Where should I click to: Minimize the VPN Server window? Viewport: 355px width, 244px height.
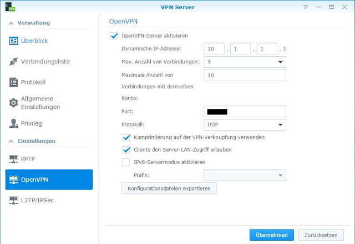click(318, 7)
